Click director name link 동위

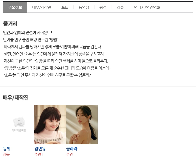(7, 149)
